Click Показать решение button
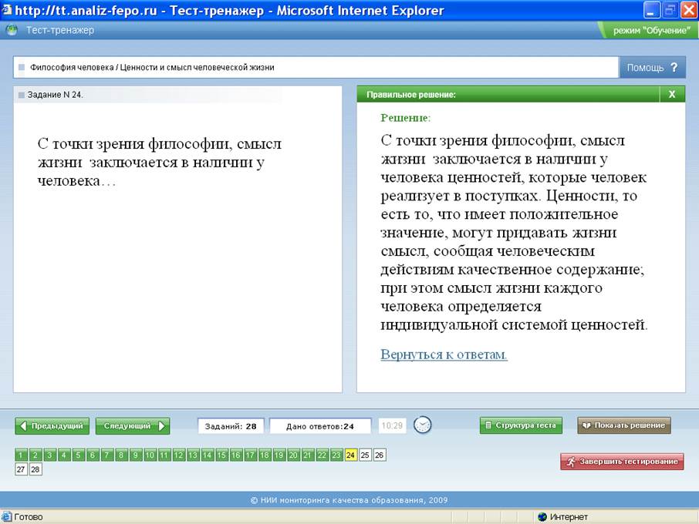The height and width of the screenshot is (524, 699). click(624, 425)
